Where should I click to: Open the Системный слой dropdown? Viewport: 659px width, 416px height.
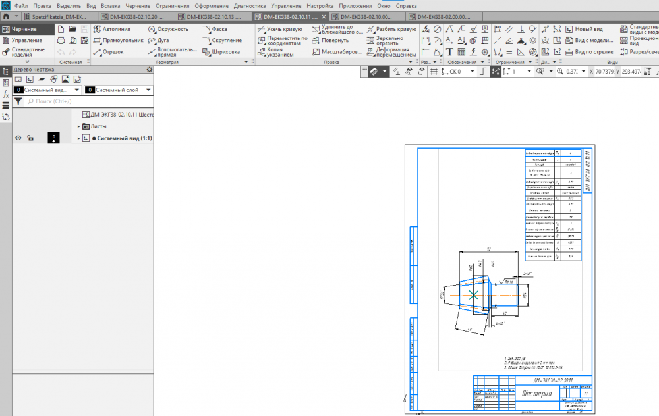tap(148, 90)
